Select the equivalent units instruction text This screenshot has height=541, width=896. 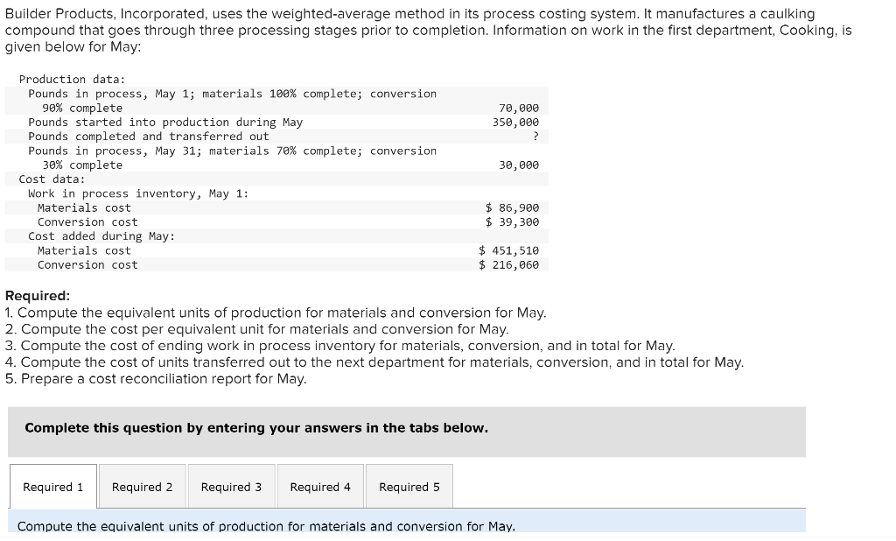click(x=265, y=526)
